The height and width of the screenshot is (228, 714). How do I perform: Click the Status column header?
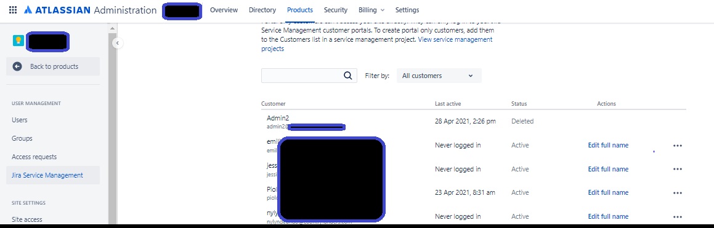519,104
